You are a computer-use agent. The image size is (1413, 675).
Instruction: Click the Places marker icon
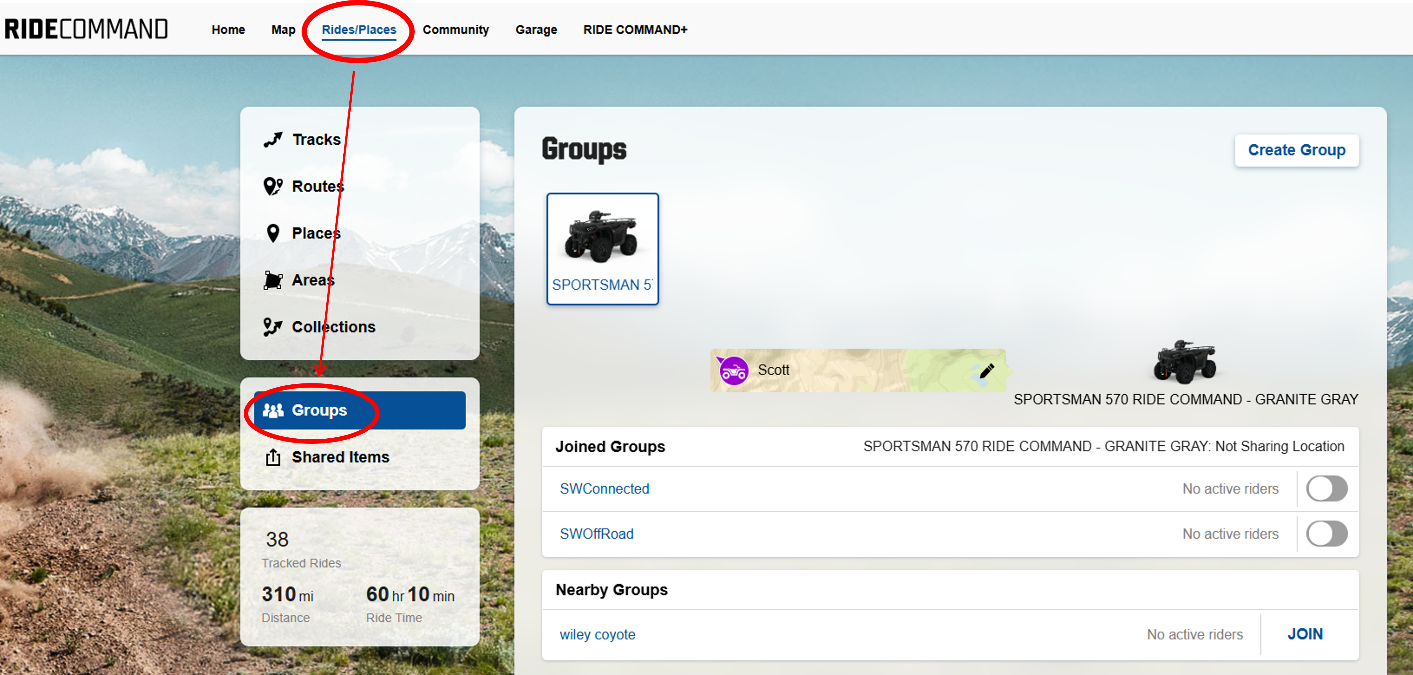click(273, 233)
